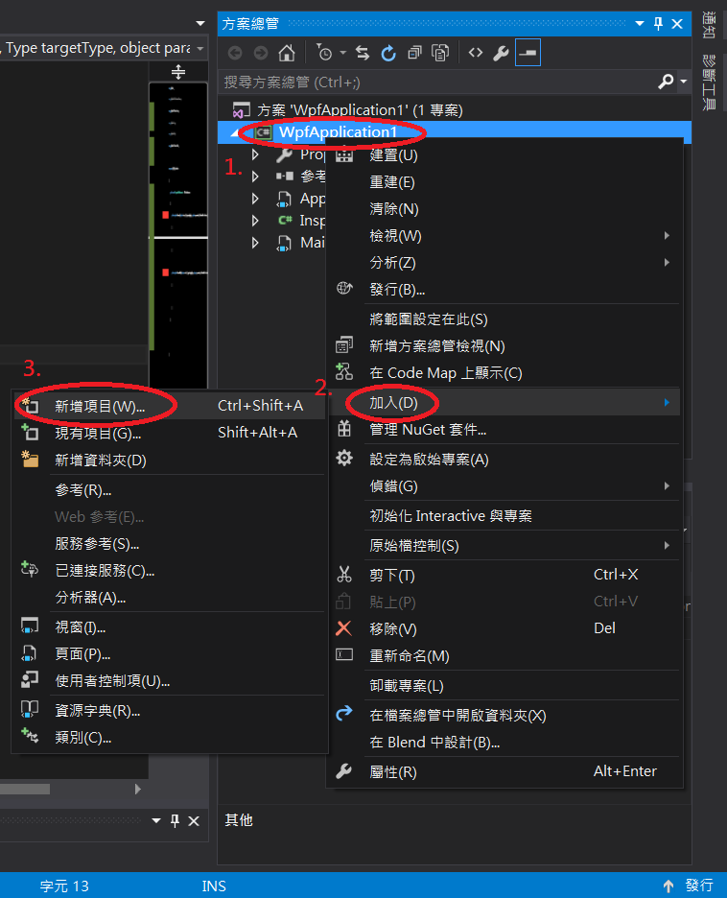Screen dimensions: 727x898
Task: Click the Solution Explorer search field
Action: 438,82
